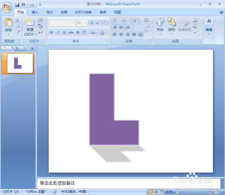Image resolution: width=225 pixels, height=195 pixels.
Task: Decrease list indent level
Action: (x=115, y=27)
